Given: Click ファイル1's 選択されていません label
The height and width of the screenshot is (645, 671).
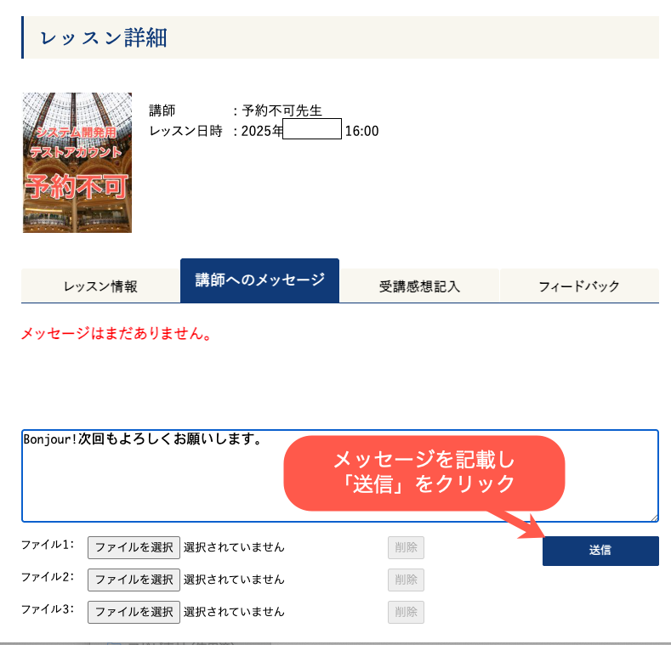Looking at the screenshot, I should click(234, 547).
